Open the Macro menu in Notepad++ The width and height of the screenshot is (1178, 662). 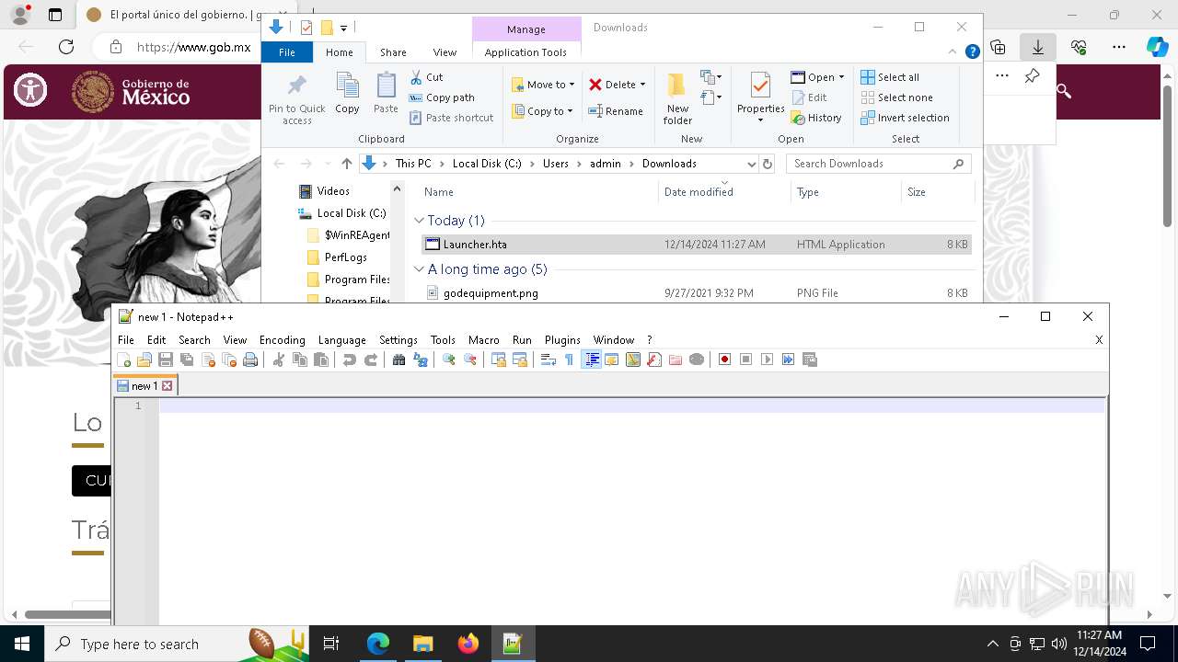click(x=483, y=340)
